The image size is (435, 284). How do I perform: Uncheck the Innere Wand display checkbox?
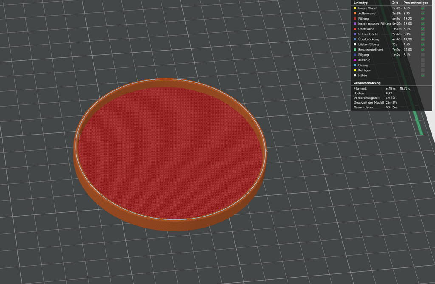423,8
